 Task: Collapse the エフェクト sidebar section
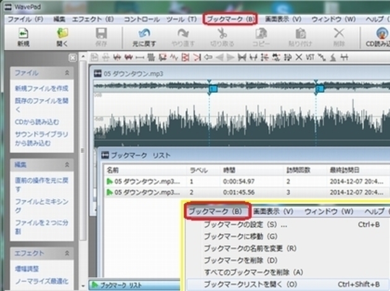coord(67,253)
